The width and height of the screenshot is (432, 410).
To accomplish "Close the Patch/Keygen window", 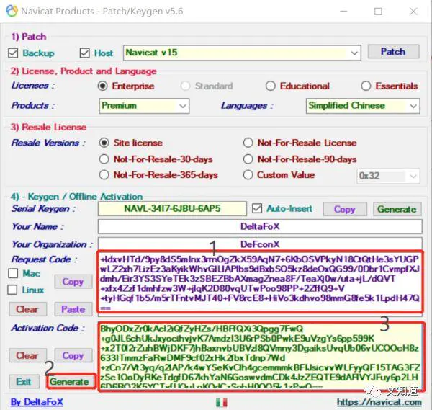I will pyautogui.click(x=413, y=12).
